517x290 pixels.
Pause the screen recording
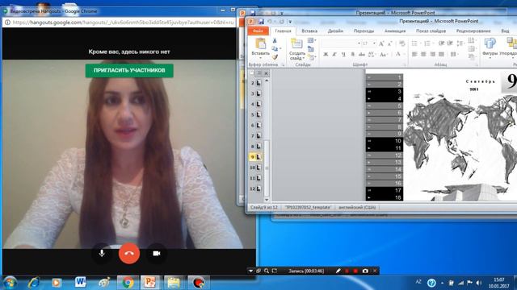pos(347,271)
